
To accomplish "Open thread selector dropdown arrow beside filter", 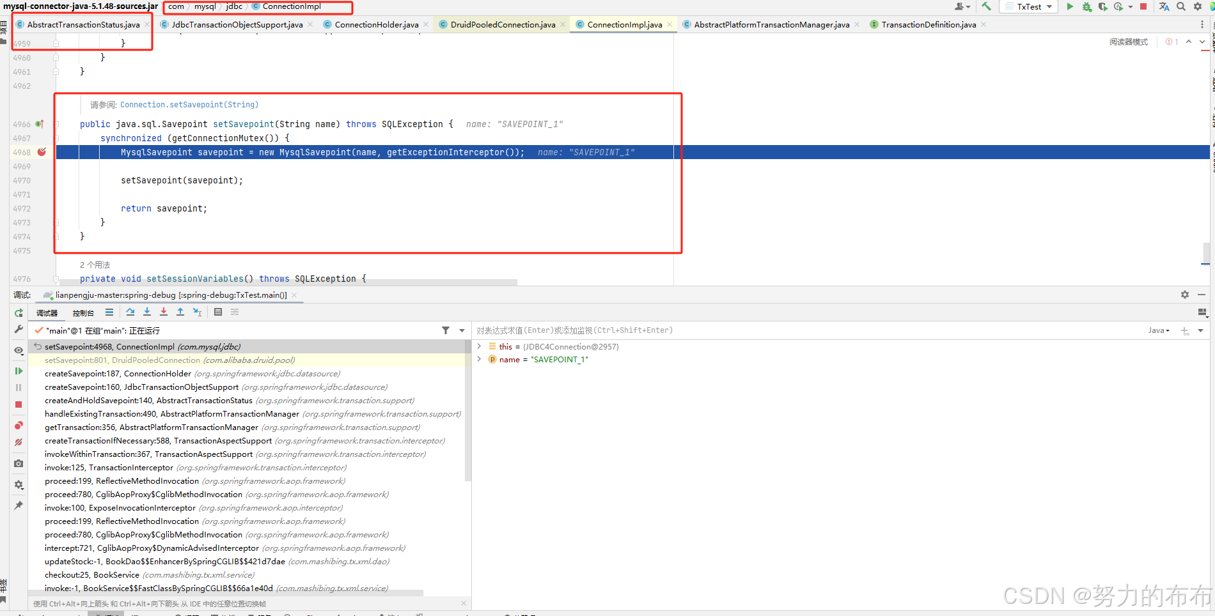I will (x=462, y=330).
